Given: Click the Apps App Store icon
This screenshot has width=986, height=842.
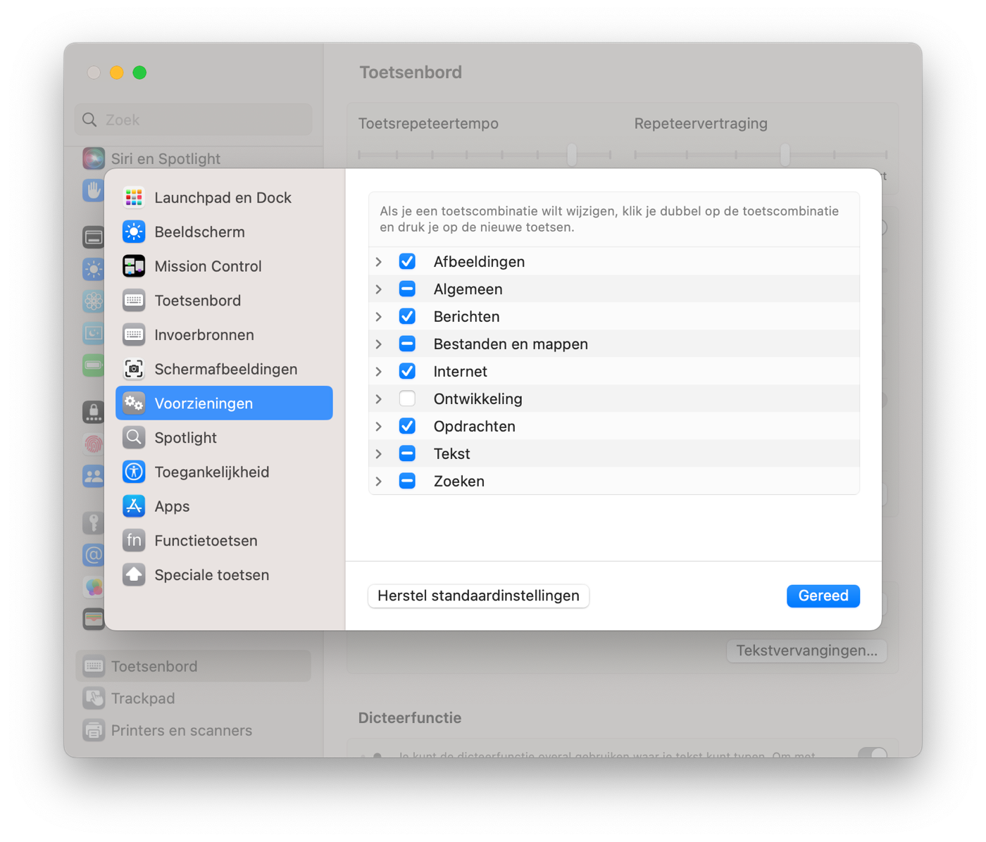Looking at the screenshot, I should click(134, 506).
